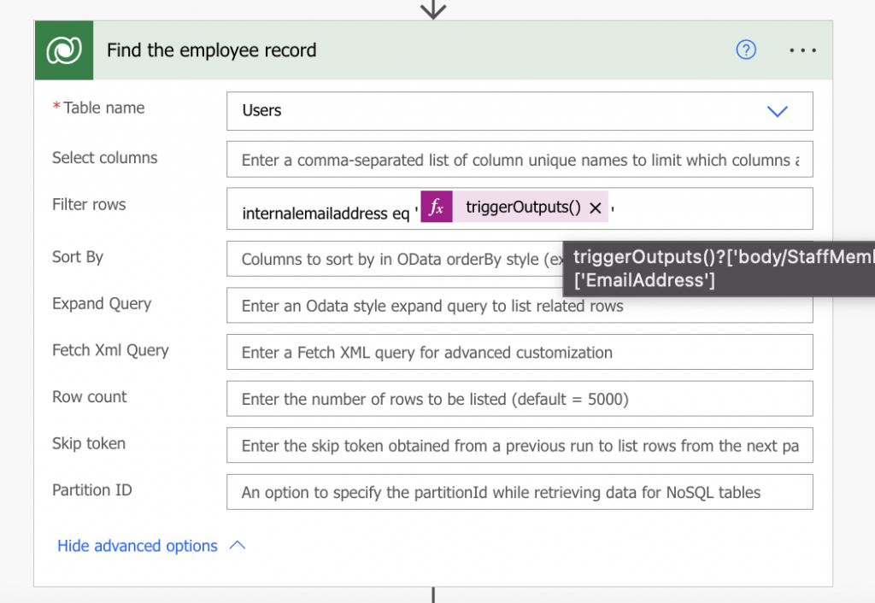Viewport: 875px width, 603px height.
Task: Open the action's three-dot menu
Action: tap(802, 50)
